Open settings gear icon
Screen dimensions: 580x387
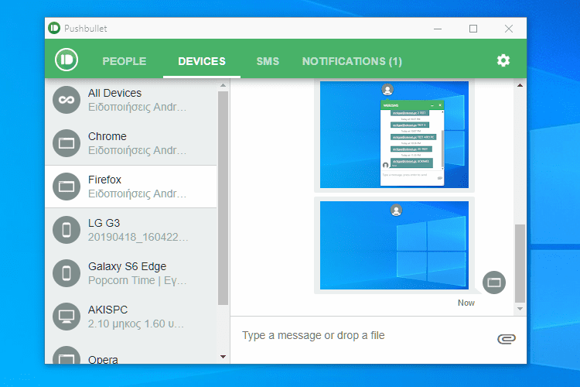click(503, 60)
